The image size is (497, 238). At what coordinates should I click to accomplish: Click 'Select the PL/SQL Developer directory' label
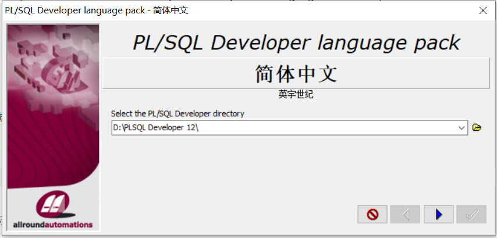177,113
